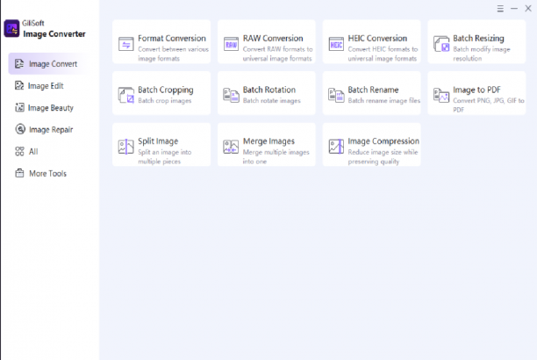This screenshot has width=537, height=360.
Task: Click the HEIC Conversion card icon
Action: [336, 44]
